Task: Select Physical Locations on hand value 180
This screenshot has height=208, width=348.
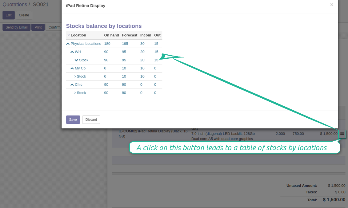Action: pos(107,44)
